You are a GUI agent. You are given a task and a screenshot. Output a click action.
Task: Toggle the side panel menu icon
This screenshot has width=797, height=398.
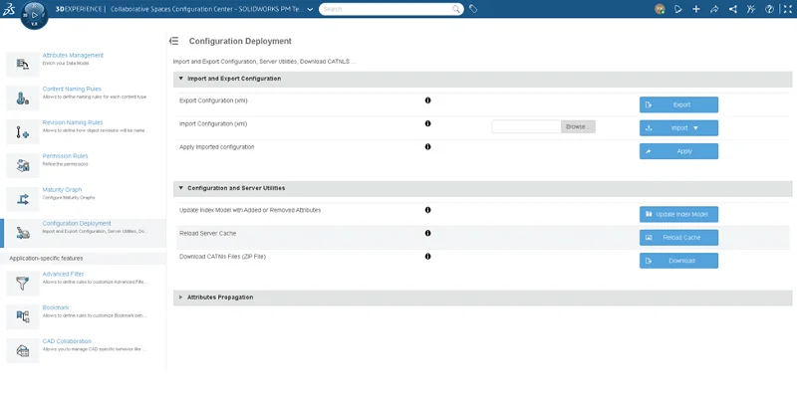(x=173, y=42)
